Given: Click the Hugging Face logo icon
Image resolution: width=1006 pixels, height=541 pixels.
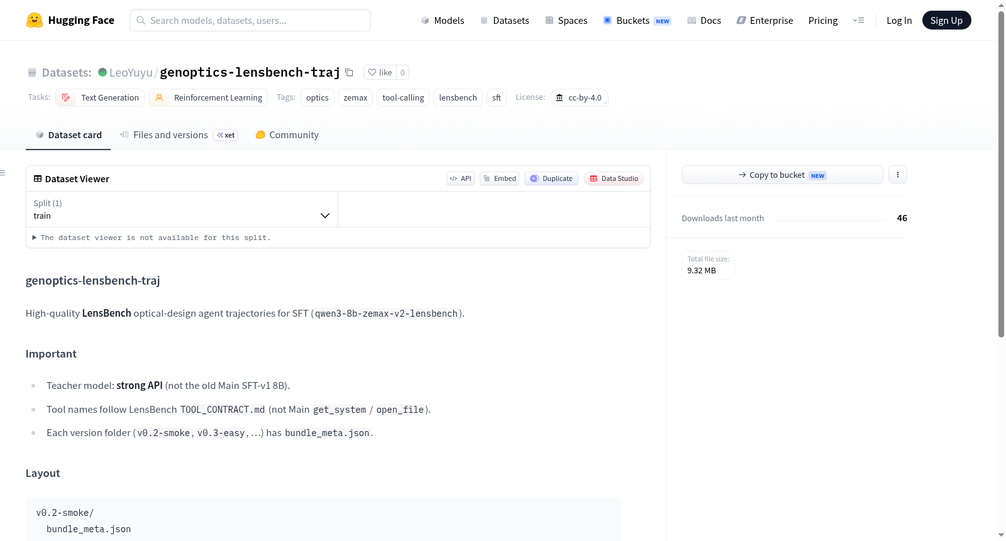Looking at the screenshot, I should click(35, 20).
